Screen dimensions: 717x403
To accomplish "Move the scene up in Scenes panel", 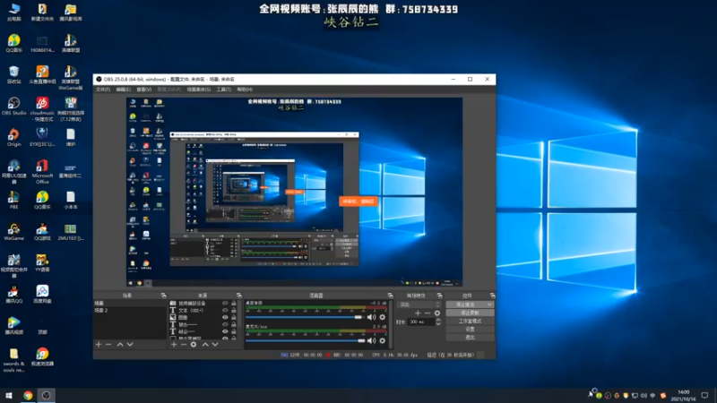I will point(120,345).
